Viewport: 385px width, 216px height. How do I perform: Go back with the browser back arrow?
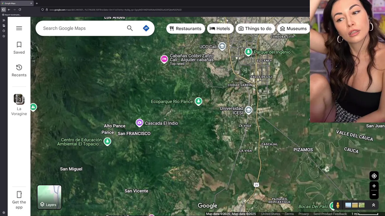pyautogui.click(x=9, y=10)
